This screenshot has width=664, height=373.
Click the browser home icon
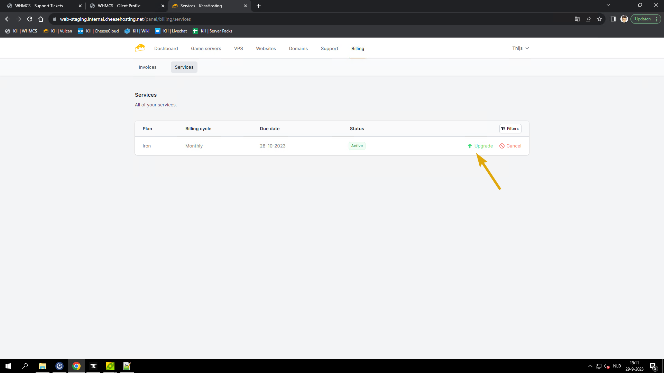coord(41,19)
